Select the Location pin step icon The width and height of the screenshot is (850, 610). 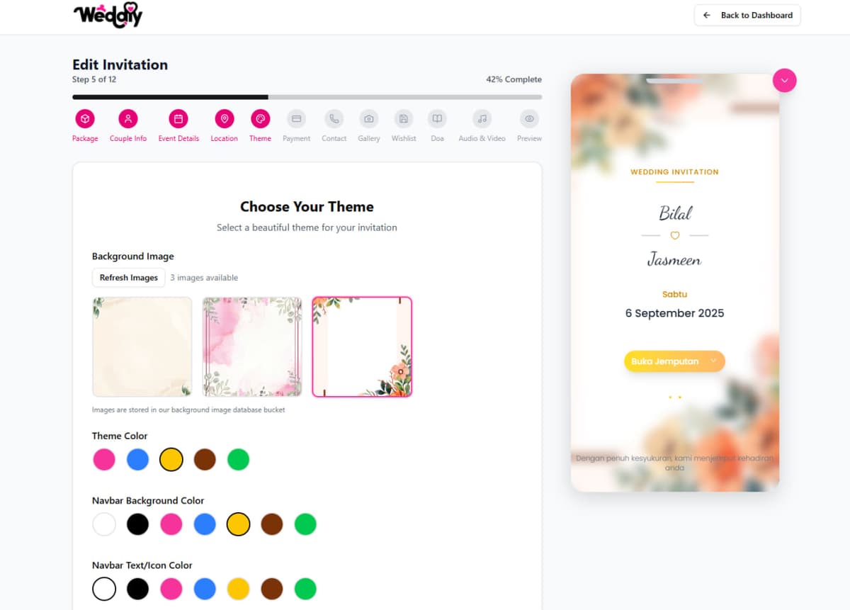224,119
